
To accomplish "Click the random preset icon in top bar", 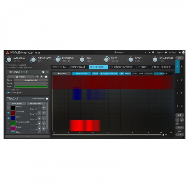I will pyautogui.click(x=153, y=52).
